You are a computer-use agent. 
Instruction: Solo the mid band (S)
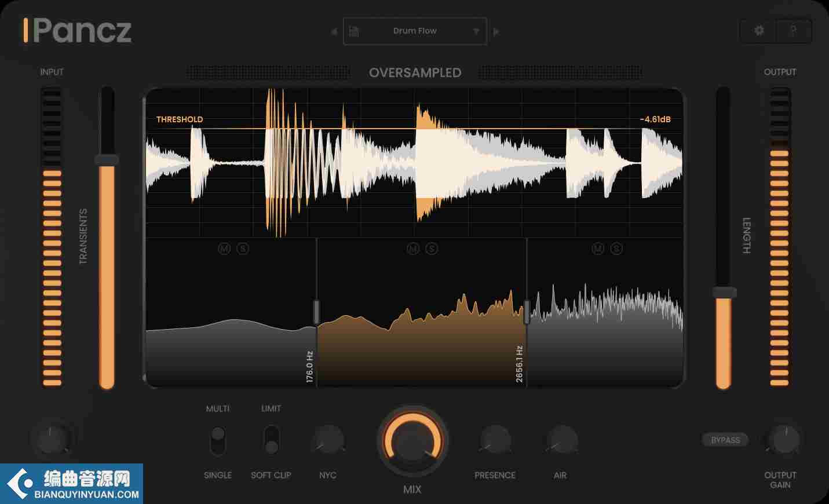pos(432,249)
